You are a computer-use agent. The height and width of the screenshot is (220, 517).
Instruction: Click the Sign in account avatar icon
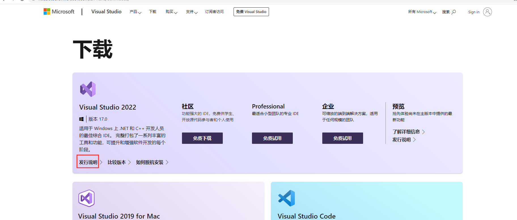488,12
